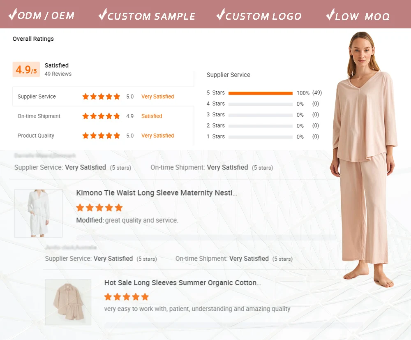411x340 pixels.
Task: Click 'ODM / OEM' banner text
Action: tap(46, 16)
